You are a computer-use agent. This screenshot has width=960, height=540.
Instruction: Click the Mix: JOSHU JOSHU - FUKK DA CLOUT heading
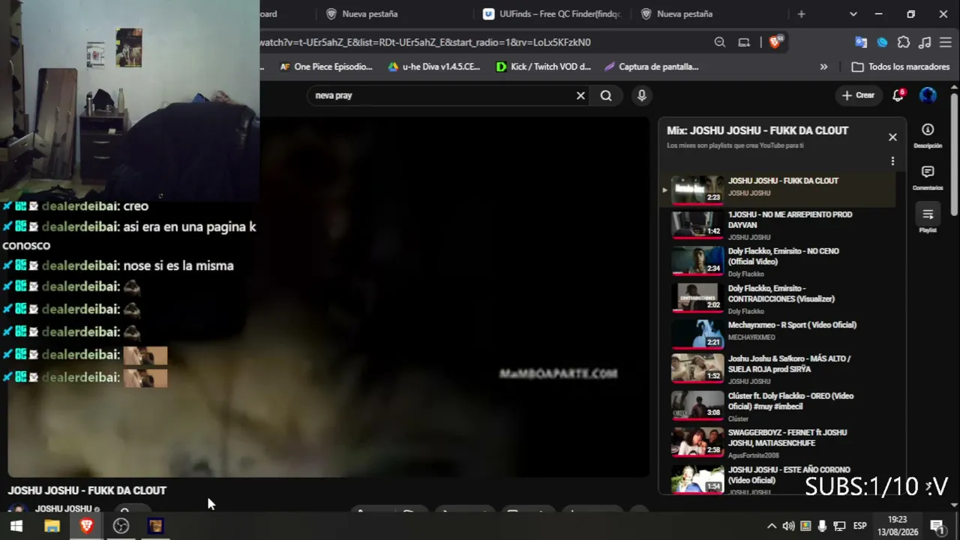point(757,130)
